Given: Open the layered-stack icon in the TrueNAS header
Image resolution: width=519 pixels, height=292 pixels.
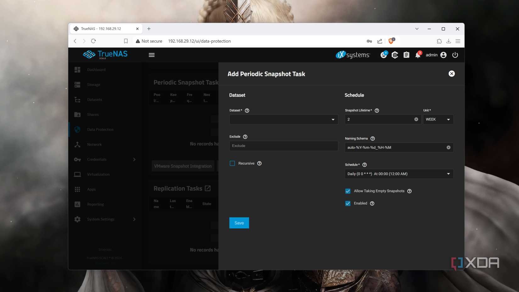Looking at the screenshot, I should tap(395, 55).
